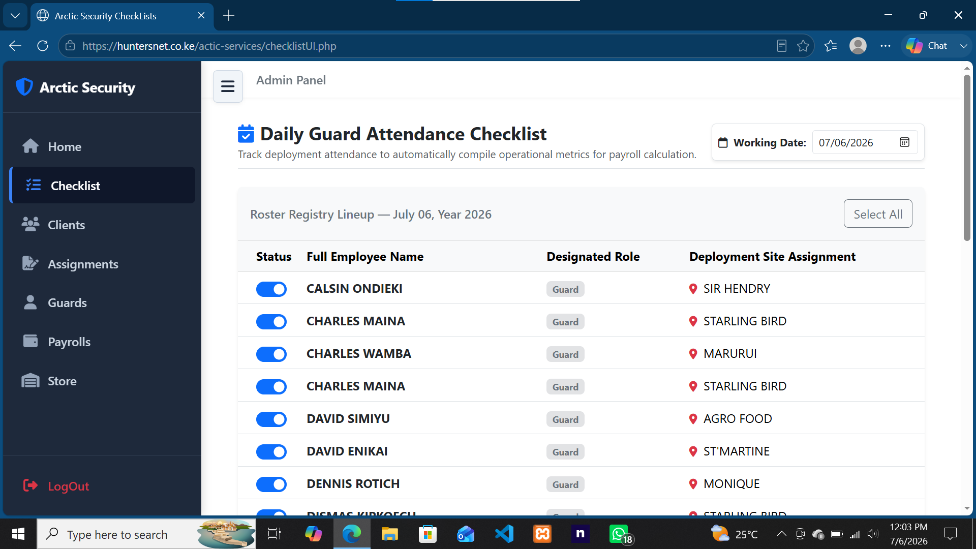
Task: Click the Select All button
Action: 878,214
